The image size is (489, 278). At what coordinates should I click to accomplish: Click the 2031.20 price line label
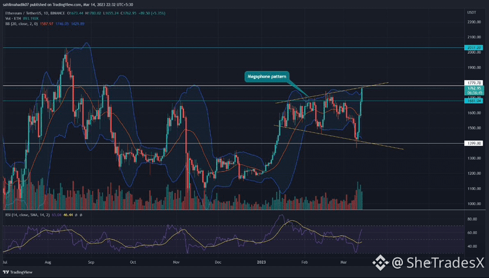[474, 47]
